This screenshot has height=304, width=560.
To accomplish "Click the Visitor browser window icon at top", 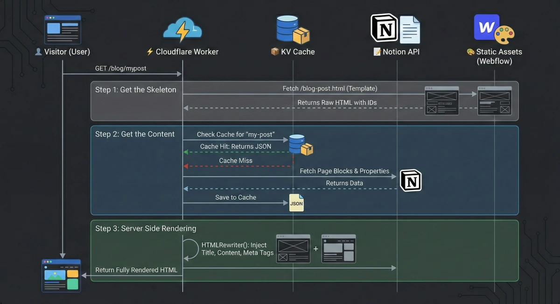I will [x=63, y=28].
